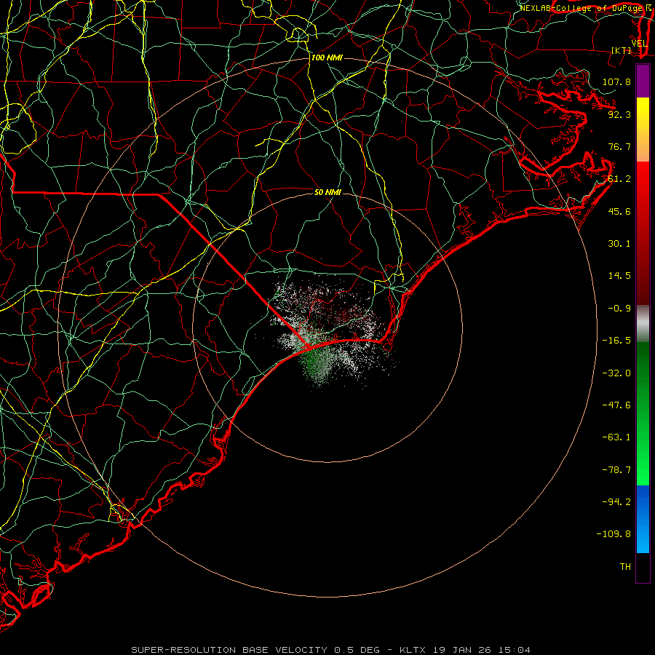
Task: Pick the green band on velocity color bar
Action: (x=643, y=413)
